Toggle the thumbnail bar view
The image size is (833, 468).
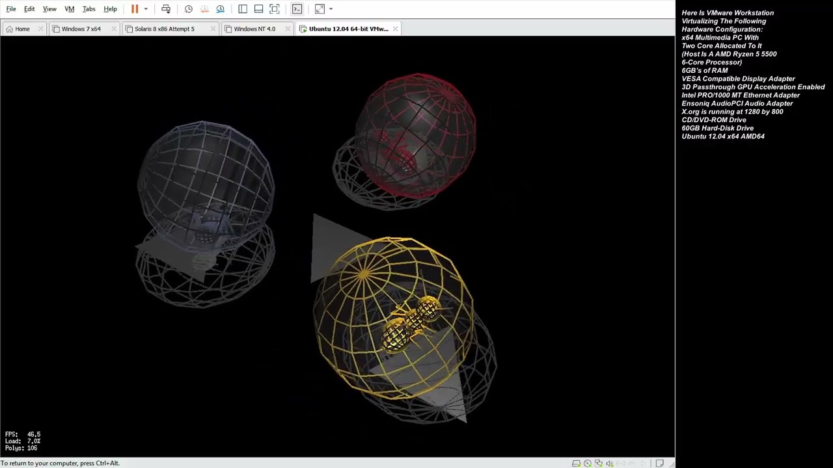pos(258,9)
